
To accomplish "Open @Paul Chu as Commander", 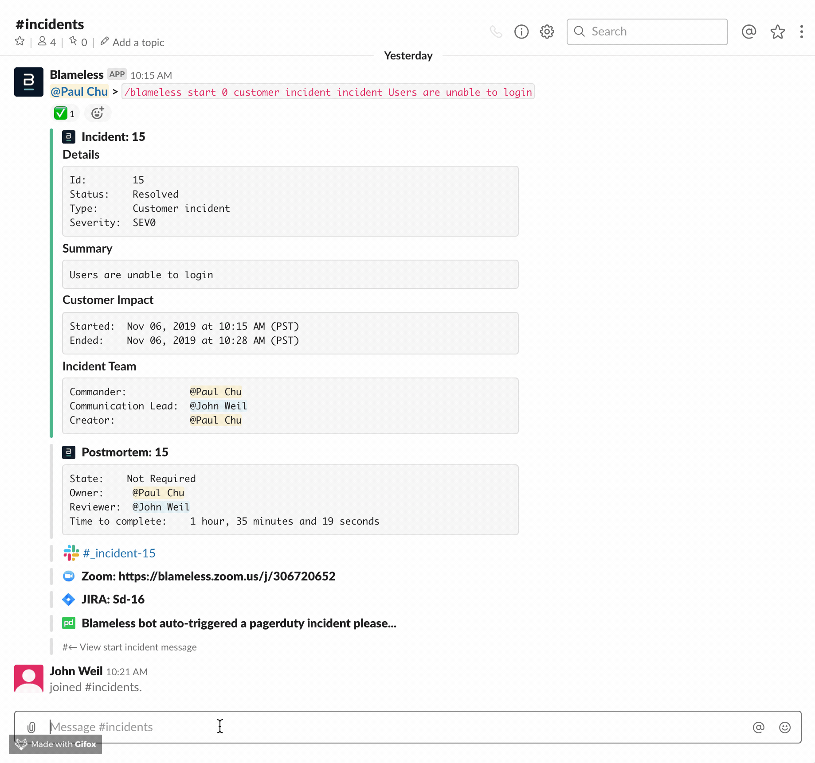I will tap(216, 392).
